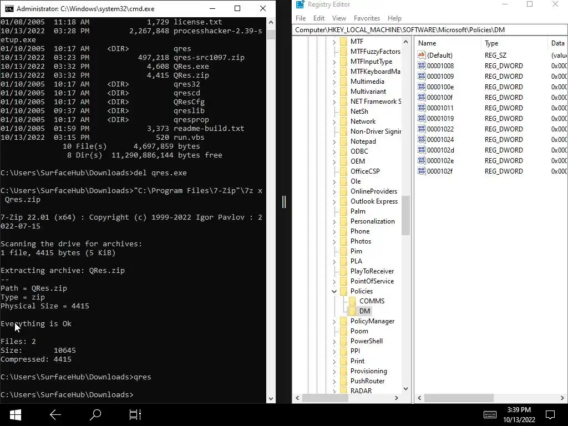Expand the Personalization registry key
Viewport: 568px width, 426px height.
click(334, 221)
